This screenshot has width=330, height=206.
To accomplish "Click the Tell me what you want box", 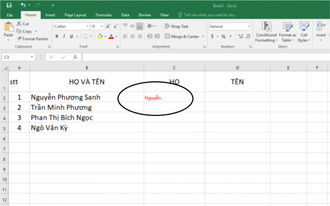I will (207, 15).
